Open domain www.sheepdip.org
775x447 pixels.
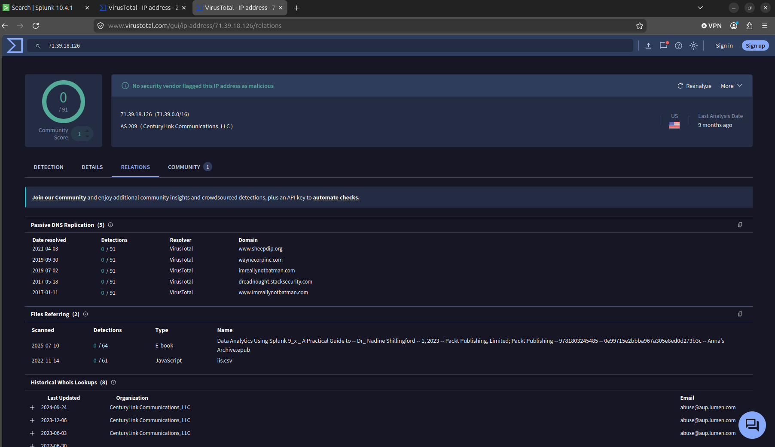260,249
